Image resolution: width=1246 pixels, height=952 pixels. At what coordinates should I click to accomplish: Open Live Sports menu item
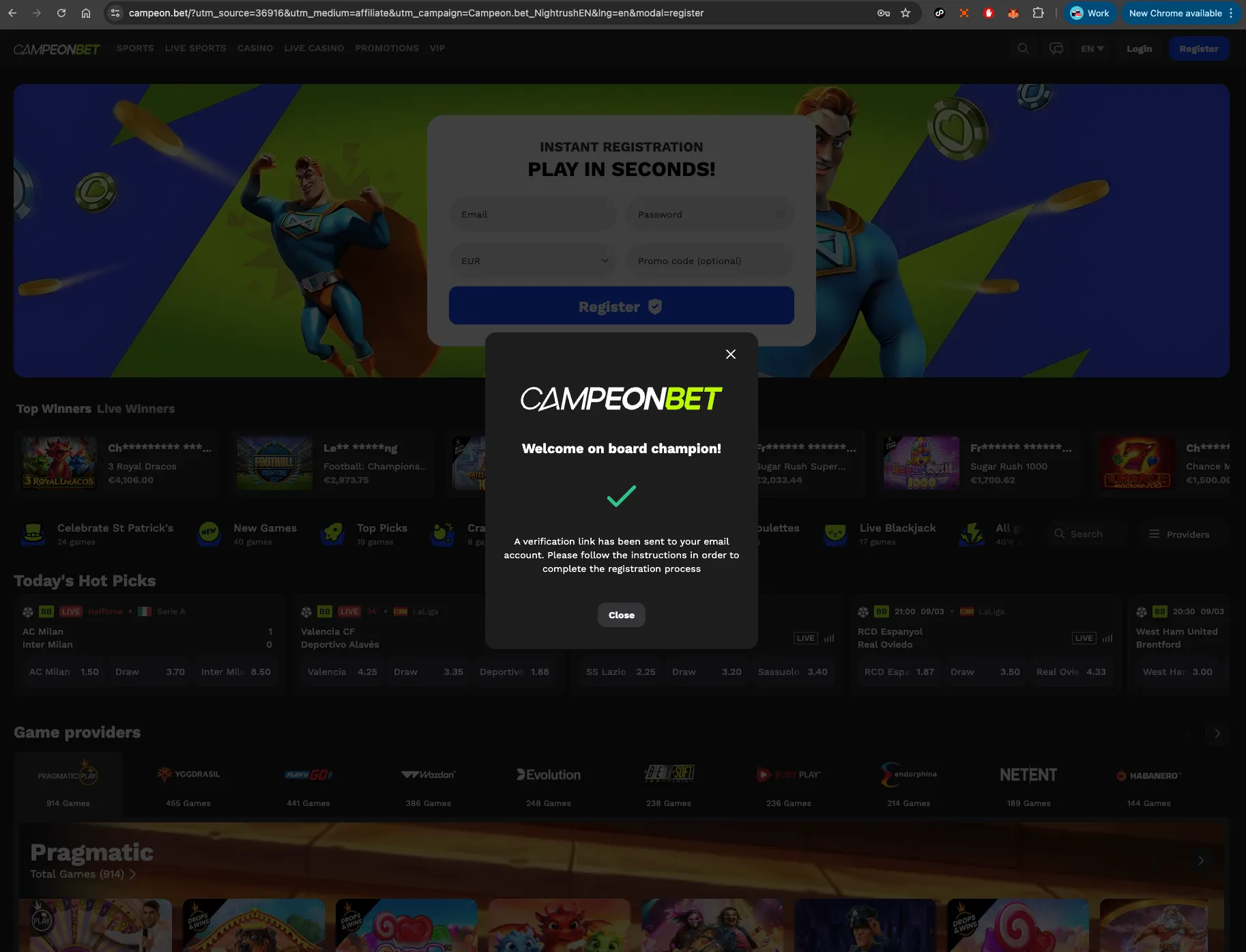point(196,48)
